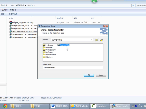This screenshot has width=146, height=109.
Task: Click the TortoiseSVN-x64 installer icon
Action: [11, 38]
